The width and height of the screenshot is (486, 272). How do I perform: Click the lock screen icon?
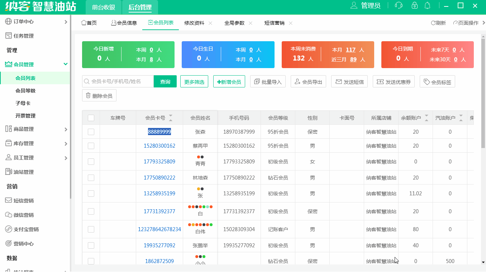pos(415,5)
